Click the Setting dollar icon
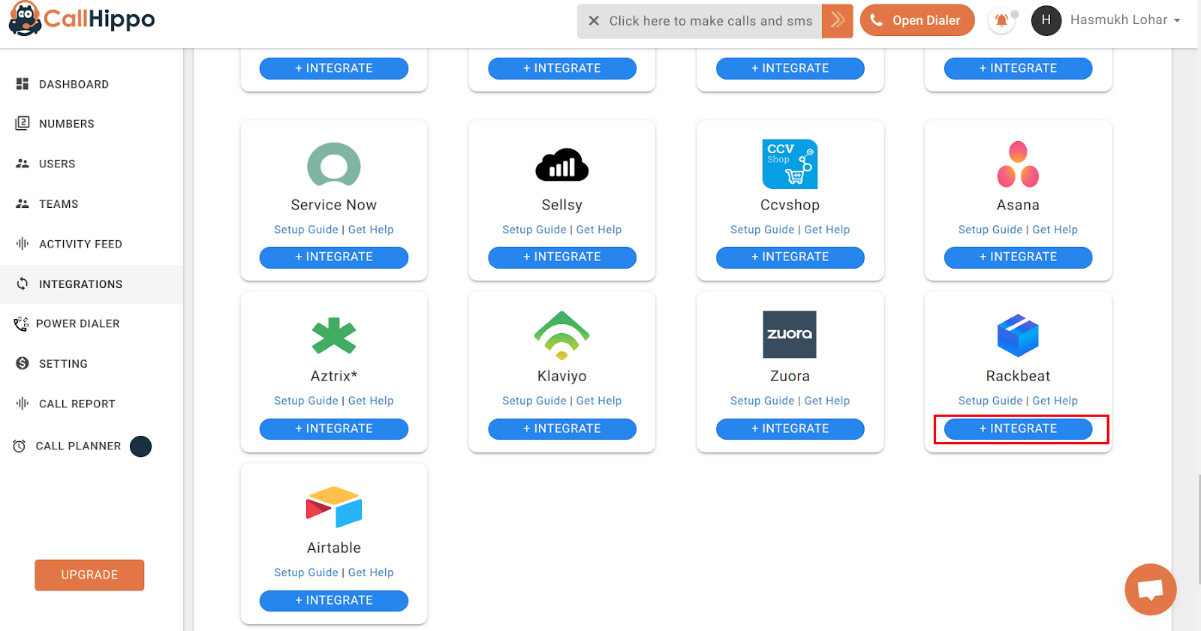The height and width of the screenshot is (631, 1201). tap(23, 363)
